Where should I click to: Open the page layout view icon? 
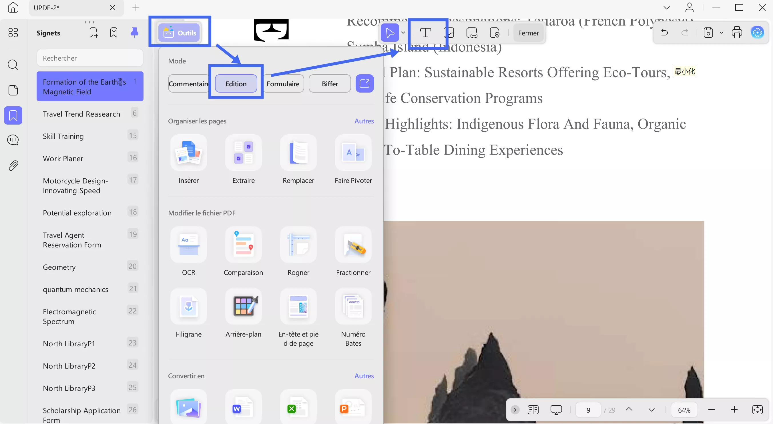(533, 410)
